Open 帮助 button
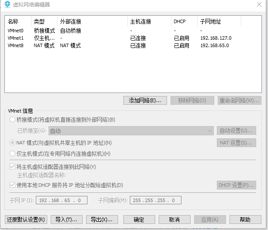The height and width of the screenshot is (230, 268). [245, 220]
